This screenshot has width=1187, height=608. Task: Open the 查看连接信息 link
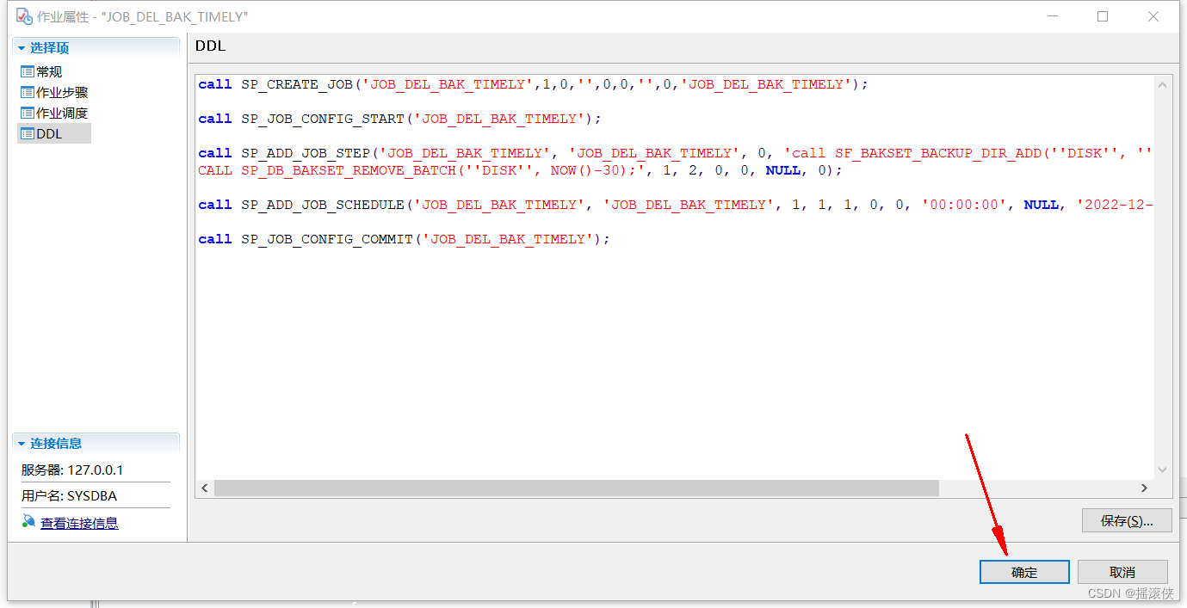79,523
